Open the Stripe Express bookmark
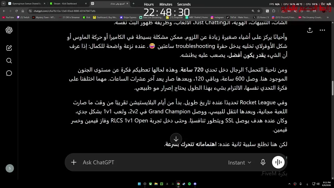The height and width of the screenshot is (188, 334). click(128, 17)
